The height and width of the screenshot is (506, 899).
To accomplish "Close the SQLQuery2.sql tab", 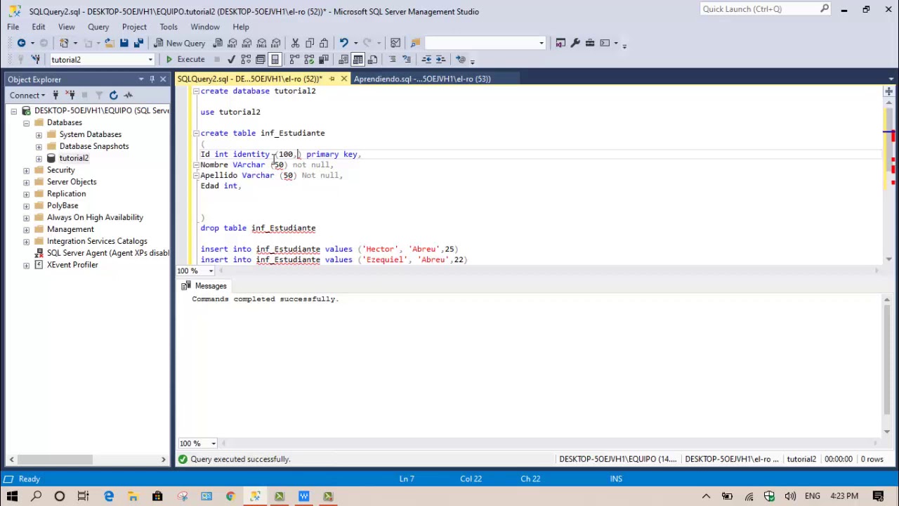I will point(343,79).
